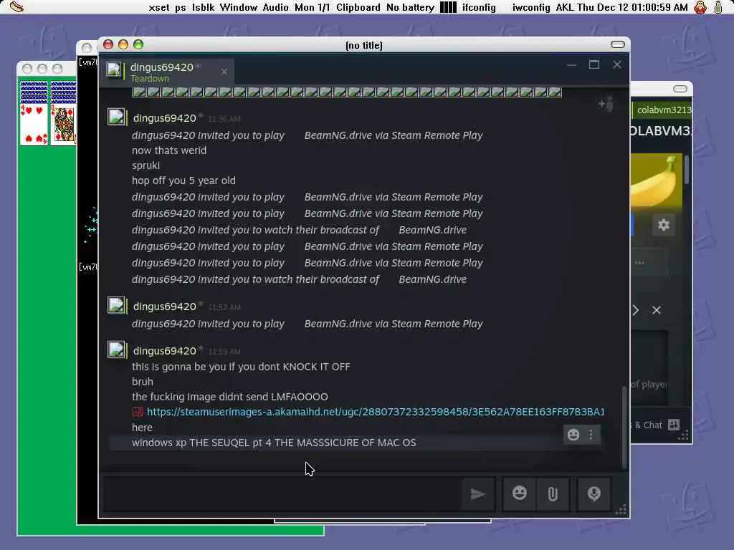The width and height of the screenshot is (734, 550).
Task: Open the lsblk menu bar item
Action: coord(203,7)
